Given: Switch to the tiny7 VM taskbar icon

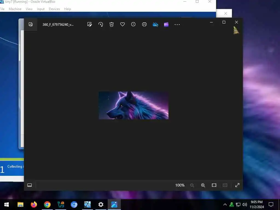Looking at the screenshot, I should [87, 205].
